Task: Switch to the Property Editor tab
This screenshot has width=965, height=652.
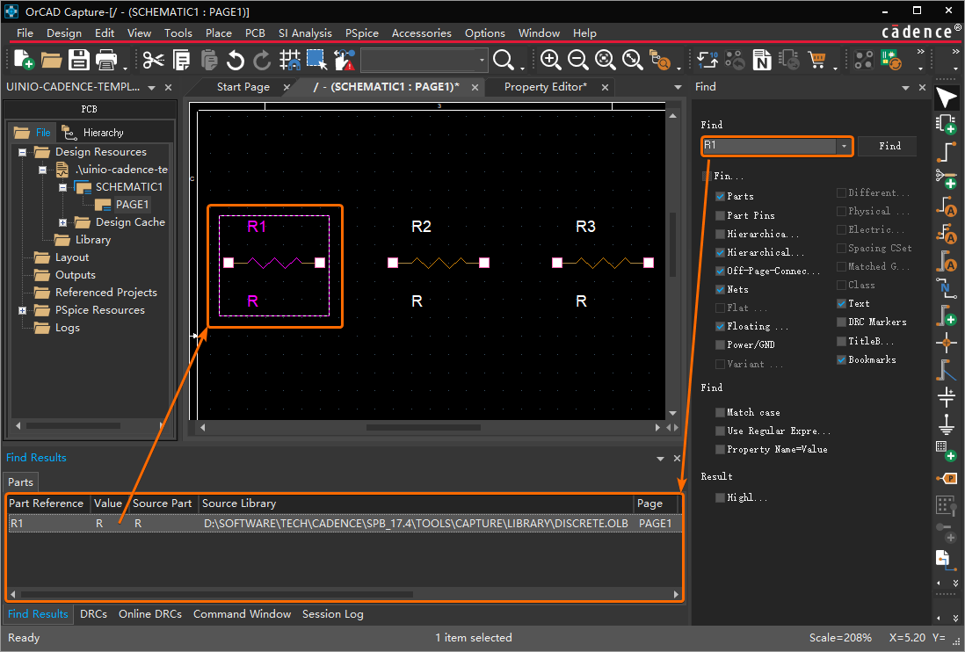Action: pyautogui.click(x=545, y=87)
